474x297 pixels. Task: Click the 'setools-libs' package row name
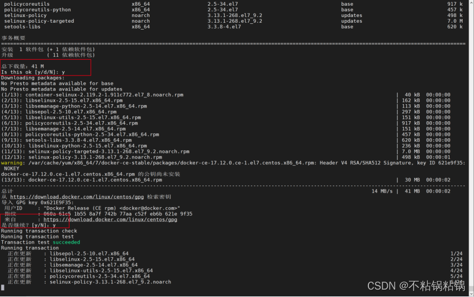(22, 27)
